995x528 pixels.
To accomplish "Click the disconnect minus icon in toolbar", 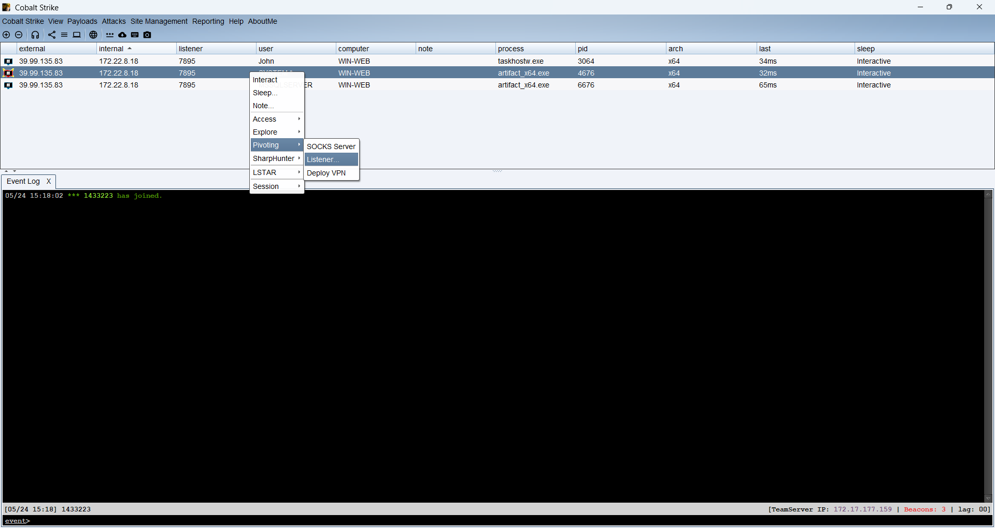I will 19,35.
